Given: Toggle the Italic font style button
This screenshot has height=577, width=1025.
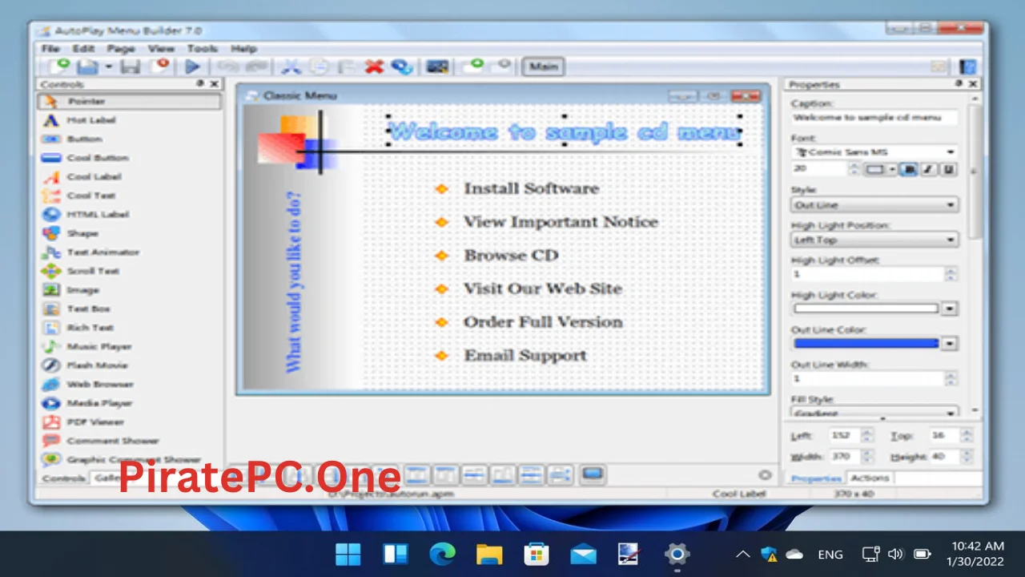Looking at the screenshot, I should point(930,169).
